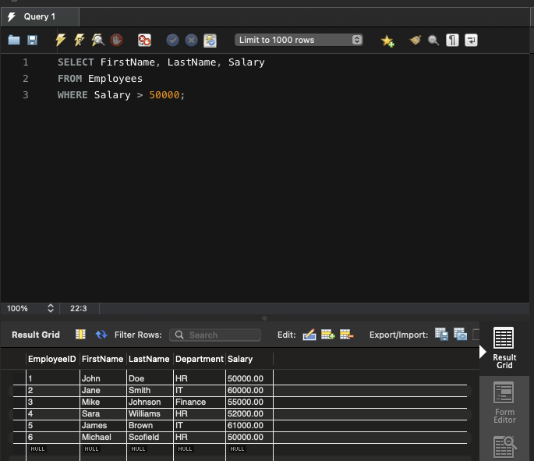The width and height of the screenshot is (534, 461).
Task: Click the Salary column header
Action: click(x=240, y=359)
